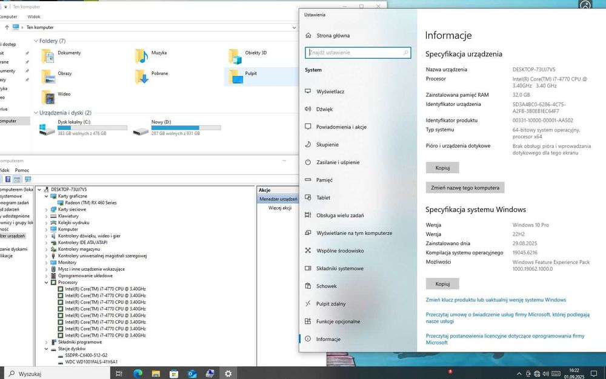This screenshot has height=379, width=606.
Task: Open Microsoft Edge from the taskbar
Action: (138, 373)
